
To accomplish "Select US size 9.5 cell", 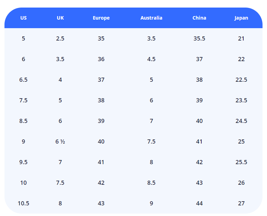I will click(23, 162).
